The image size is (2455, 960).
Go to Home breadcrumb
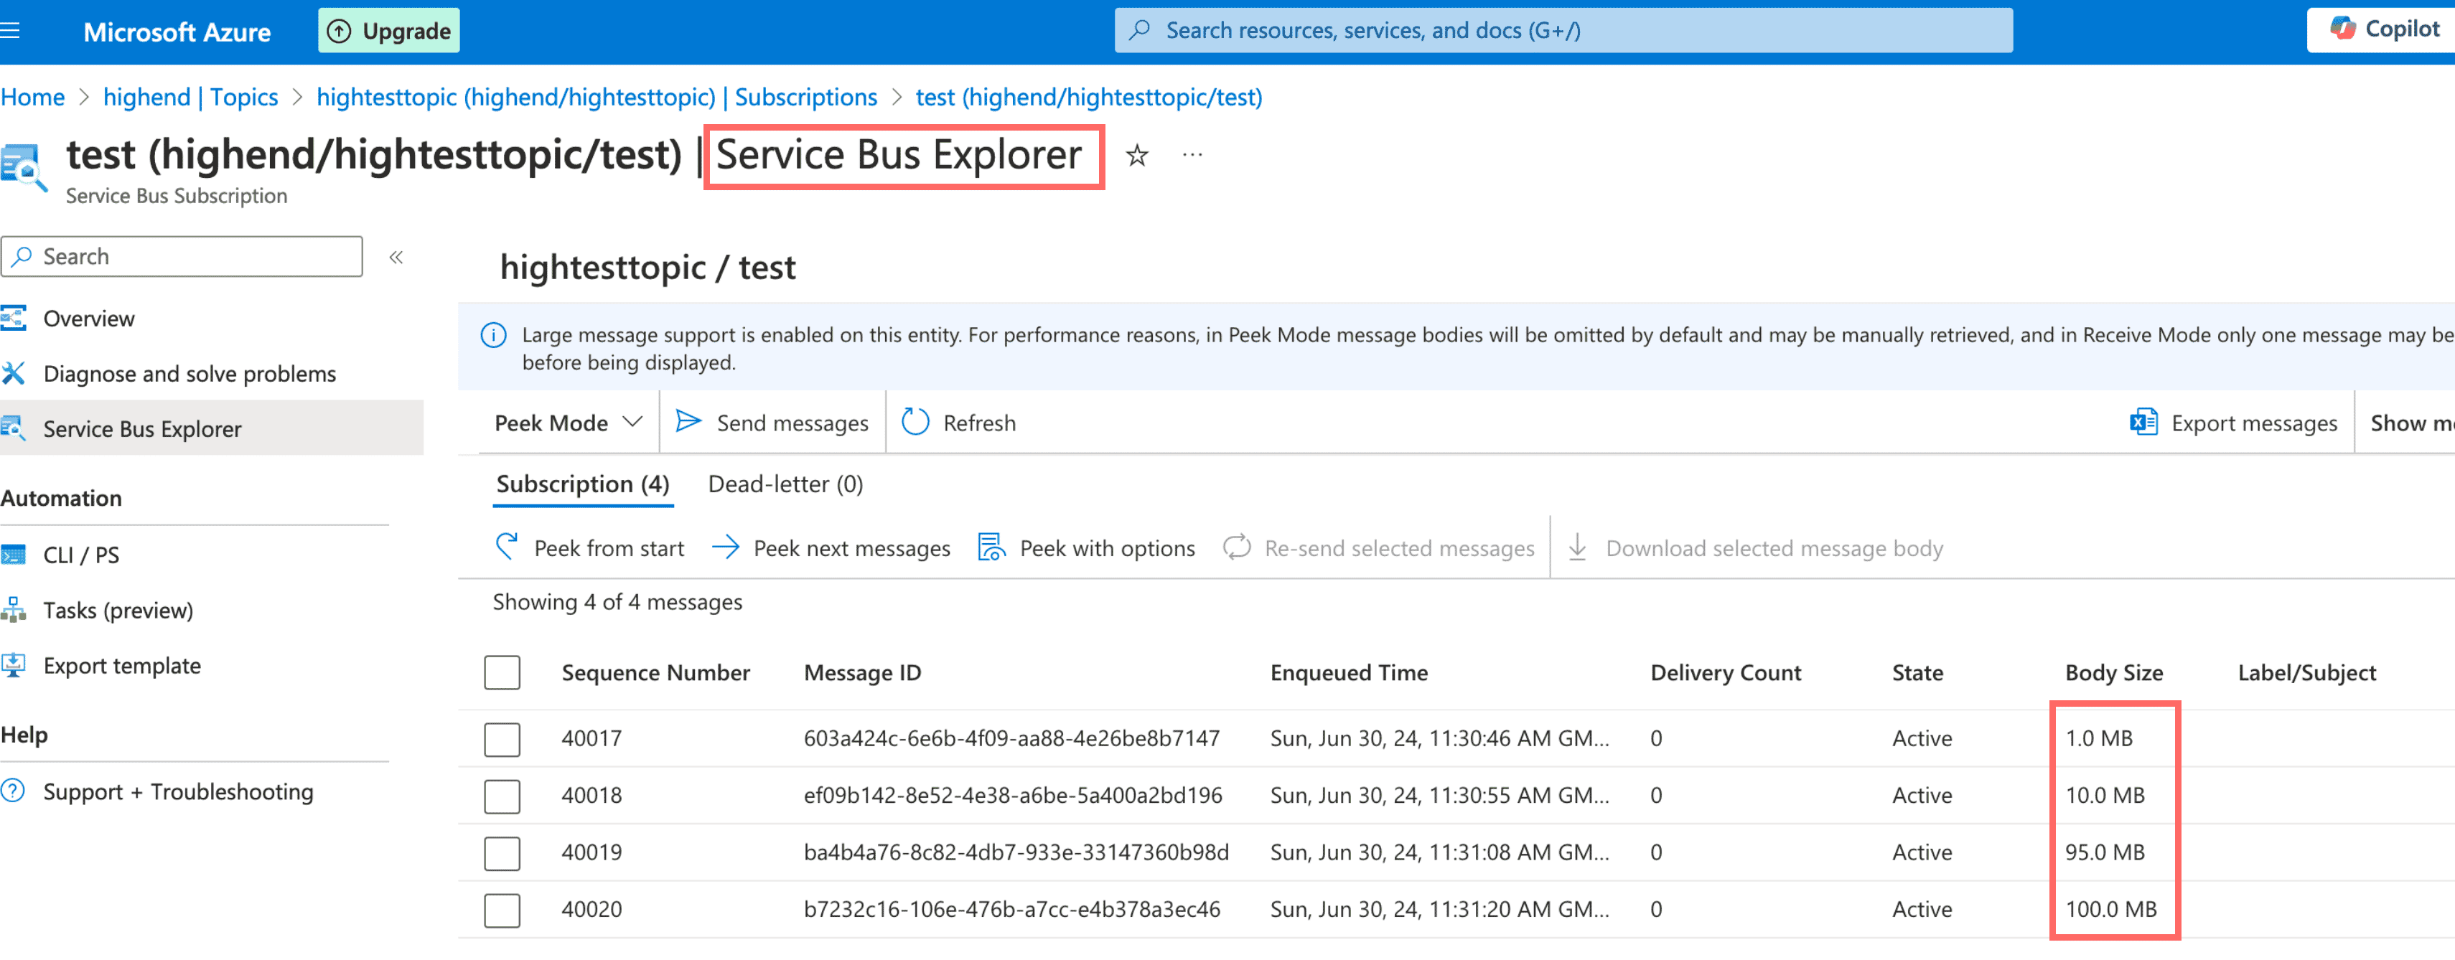(33, 97)
